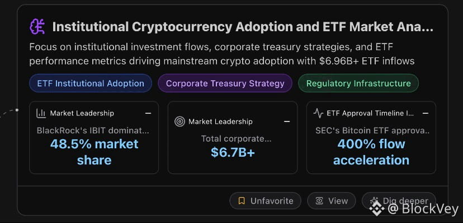Select the Corporate Treasury Strategy tag
Screen dimensions: 463x223
click(x=225, y=84)
